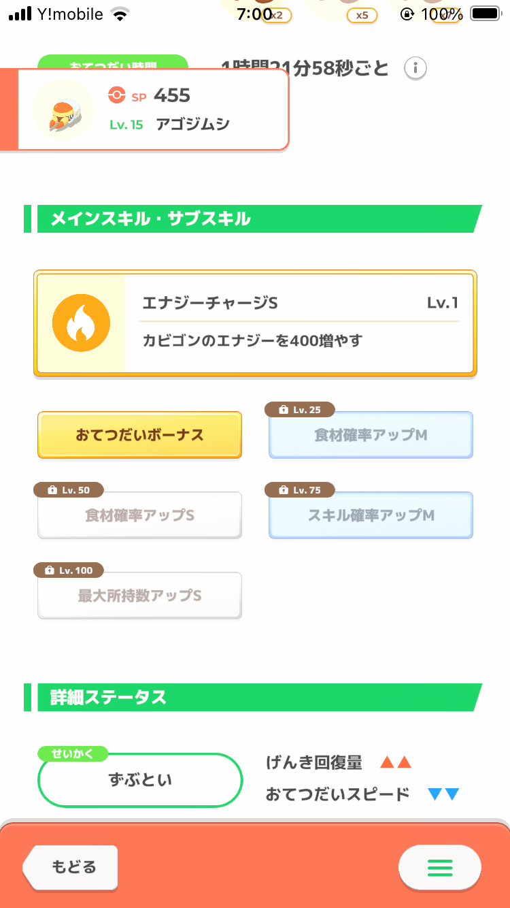Tap the Lv. 50 lock badge
Image resolution: width=510 pixels, height=908 pixels.
click(x=69, y=490)
